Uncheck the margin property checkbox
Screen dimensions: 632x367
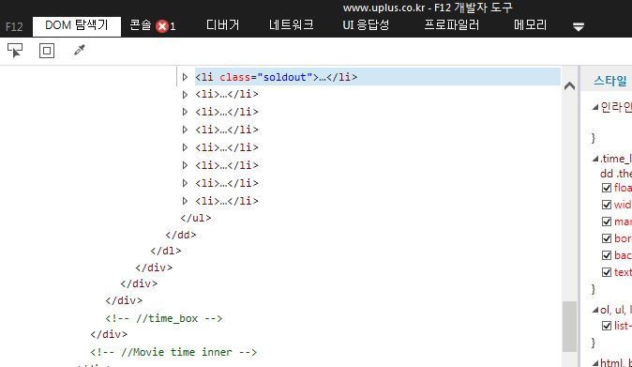[x=607, y=222]
